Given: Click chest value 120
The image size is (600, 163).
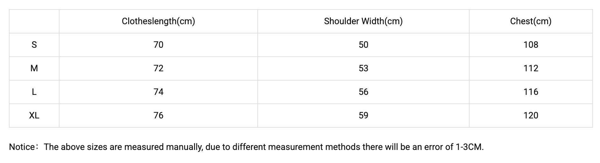Looking at the screenshot, I should tap(531, 116).
